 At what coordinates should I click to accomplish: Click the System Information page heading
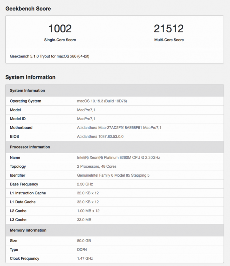(x=30, y=77)
